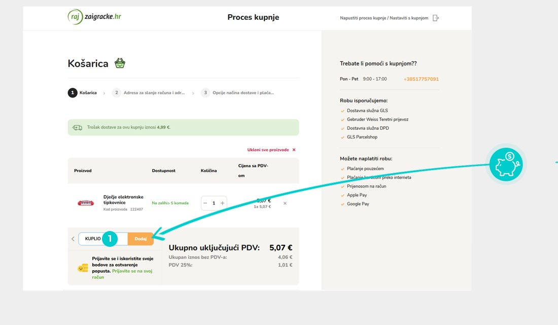Decrease product quantity with minus button
The image size is (558, 325).
click(205, 203)
